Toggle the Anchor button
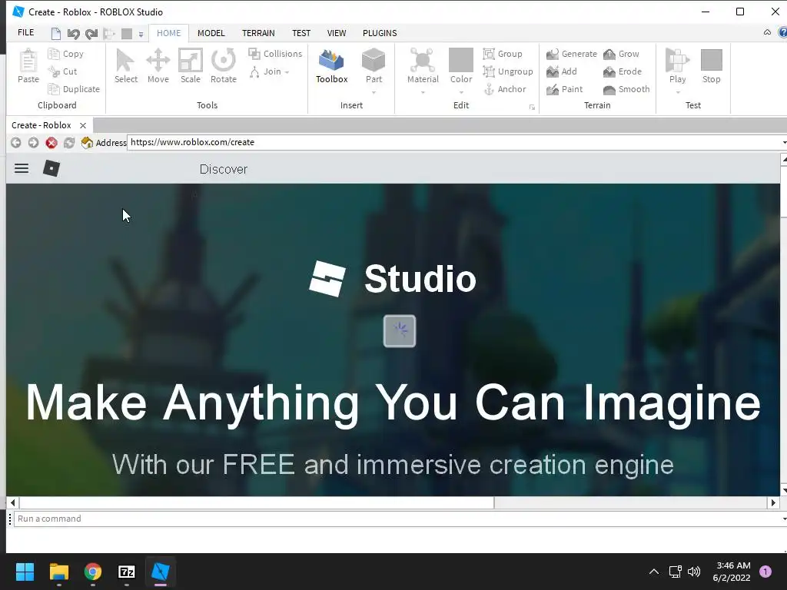The image size is (787, 590). click(x=505, y=89)
